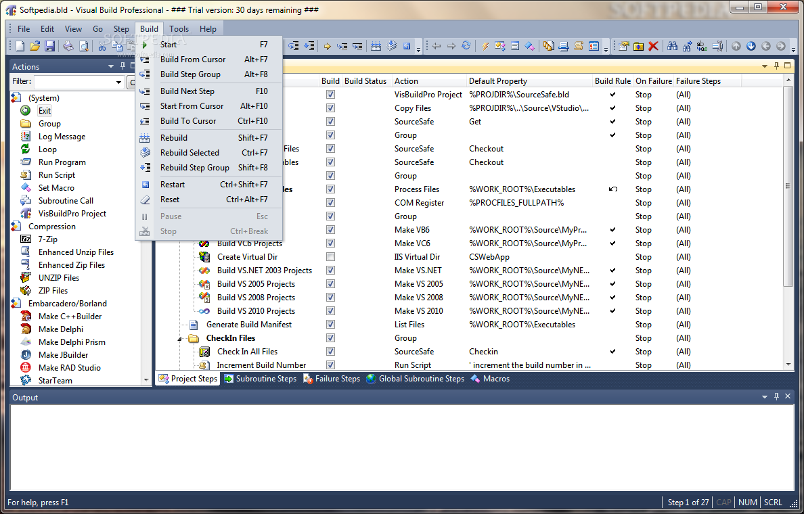Open the Output panel options dropdown arrow
This screenshot has width=804, height=514.
point(765,396)
